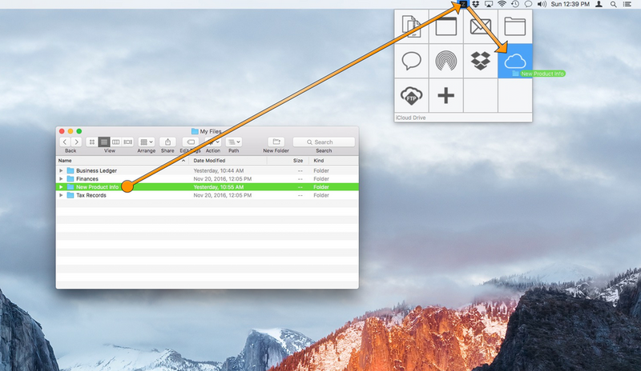Click the Business Ledger folder icon
This screenshot has width=641, height=371.
tap(71, 170)
